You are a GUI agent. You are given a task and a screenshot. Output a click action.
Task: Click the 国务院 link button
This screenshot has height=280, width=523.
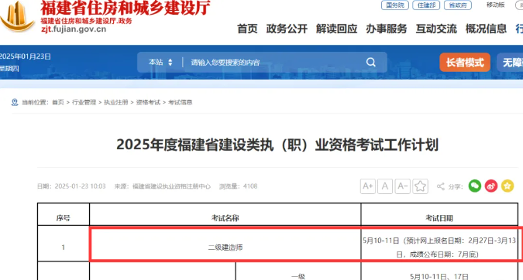[395, 5]
